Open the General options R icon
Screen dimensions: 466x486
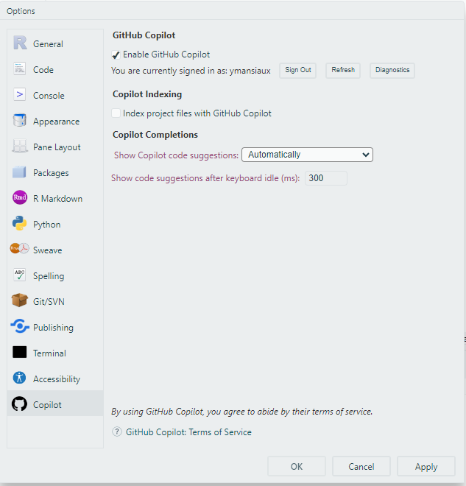pyautogui.click(x=20, y=43)
